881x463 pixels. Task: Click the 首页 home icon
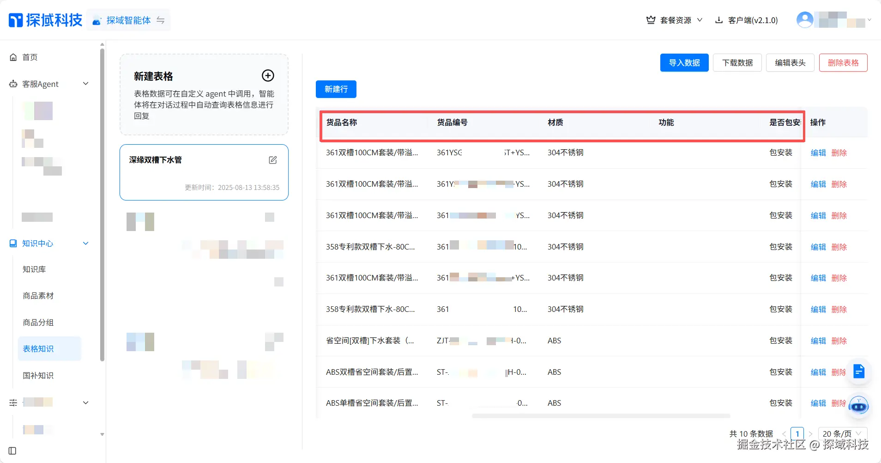13,57
